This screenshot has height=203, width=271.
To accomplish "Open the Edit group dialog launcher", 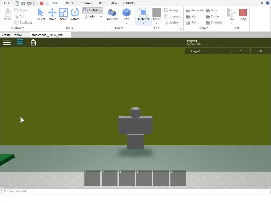I will [181, 29].
